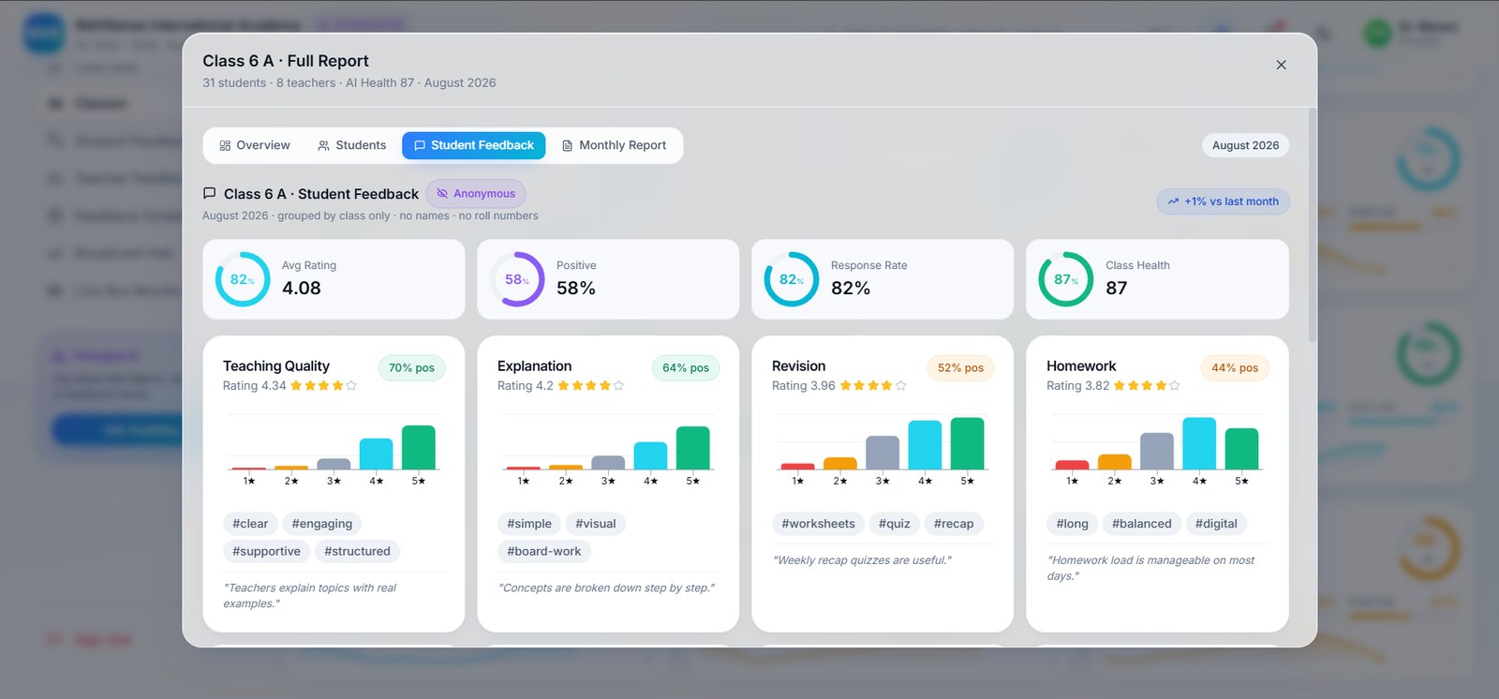The image size is (1499, 699).
Task: Select the #quiz tag
Action: tap(895, 524)
